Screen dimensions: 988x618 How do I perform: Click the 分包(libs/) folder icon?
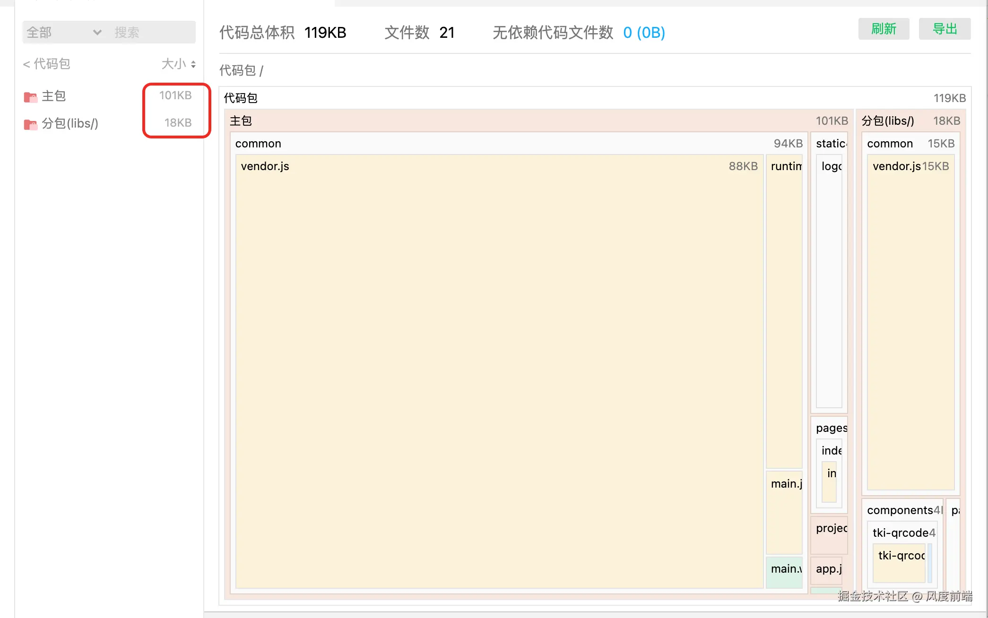(30, 124)
